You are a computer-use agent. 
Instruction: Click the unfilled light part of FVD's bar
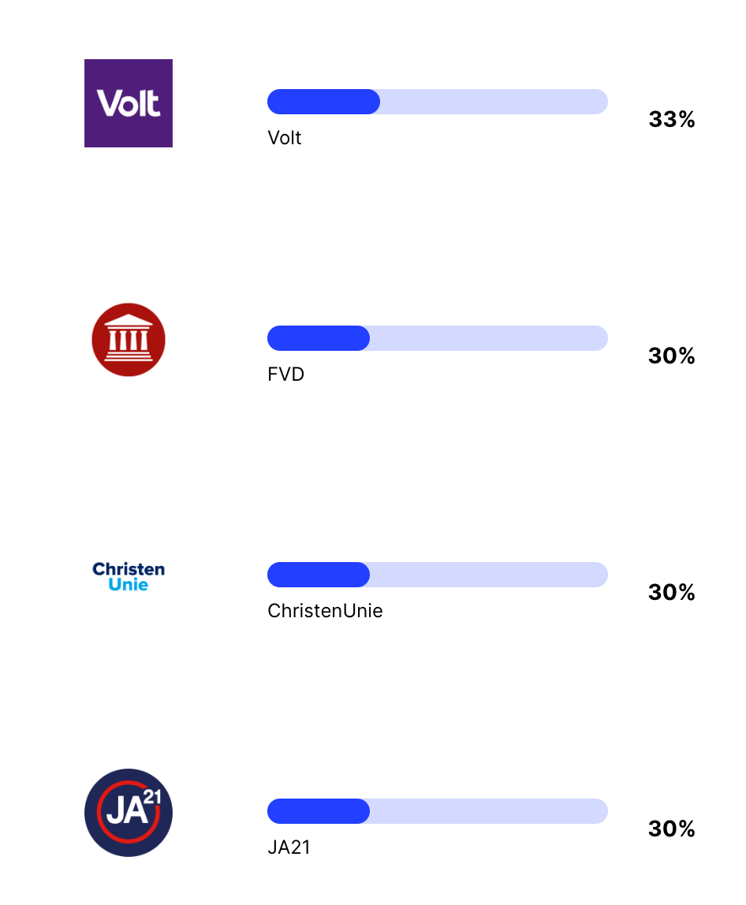click(x=489, y=338)
